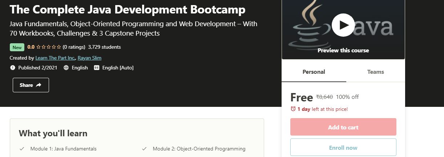Click the star rating icons
444x157 pixels.
(x=49, y=47)
